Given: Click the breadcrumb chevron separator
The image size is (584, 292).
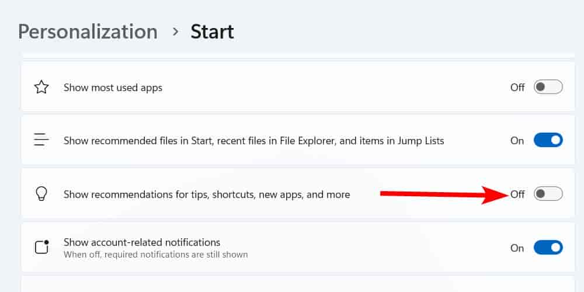Looking at the screenshot, I should tap(175, 32).
